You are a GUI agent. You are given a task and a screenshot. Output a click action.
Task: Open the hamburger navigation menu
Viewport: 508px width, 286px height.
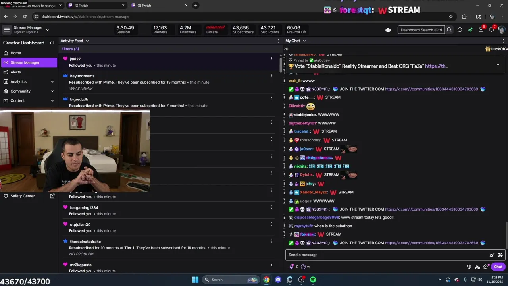(7, 30)
